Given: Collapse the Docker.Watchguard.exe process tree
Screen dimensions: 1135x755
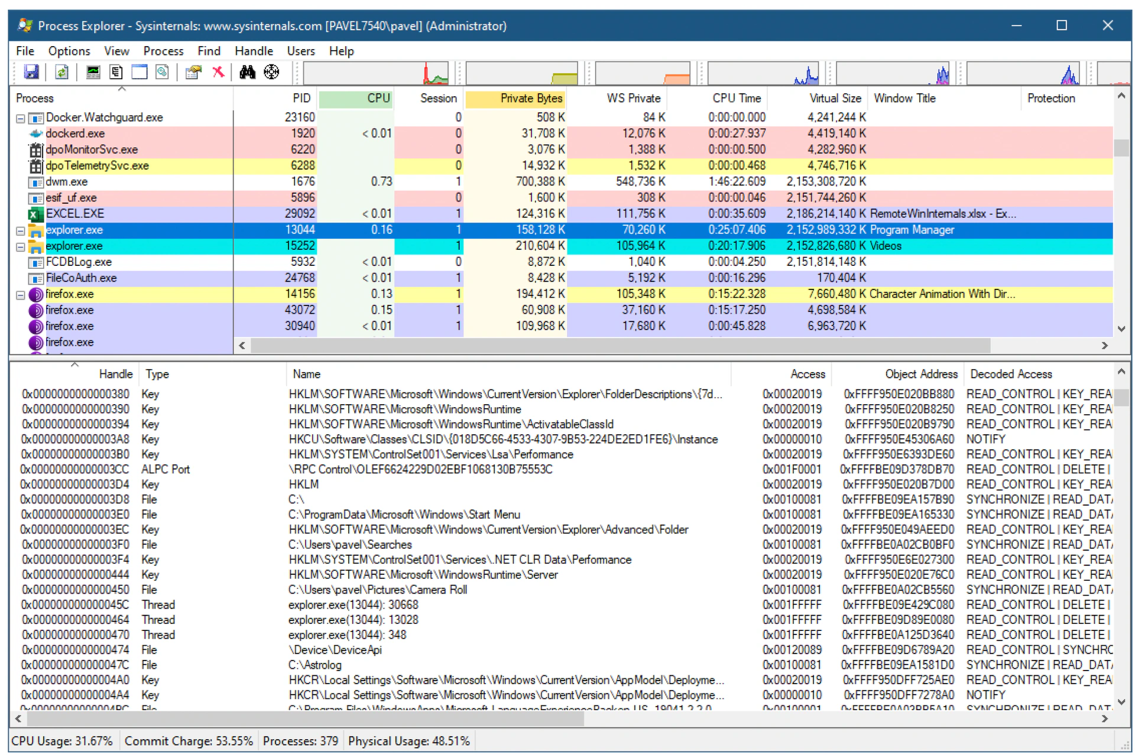Looking at the screenshot, I should tap(20, 118).
